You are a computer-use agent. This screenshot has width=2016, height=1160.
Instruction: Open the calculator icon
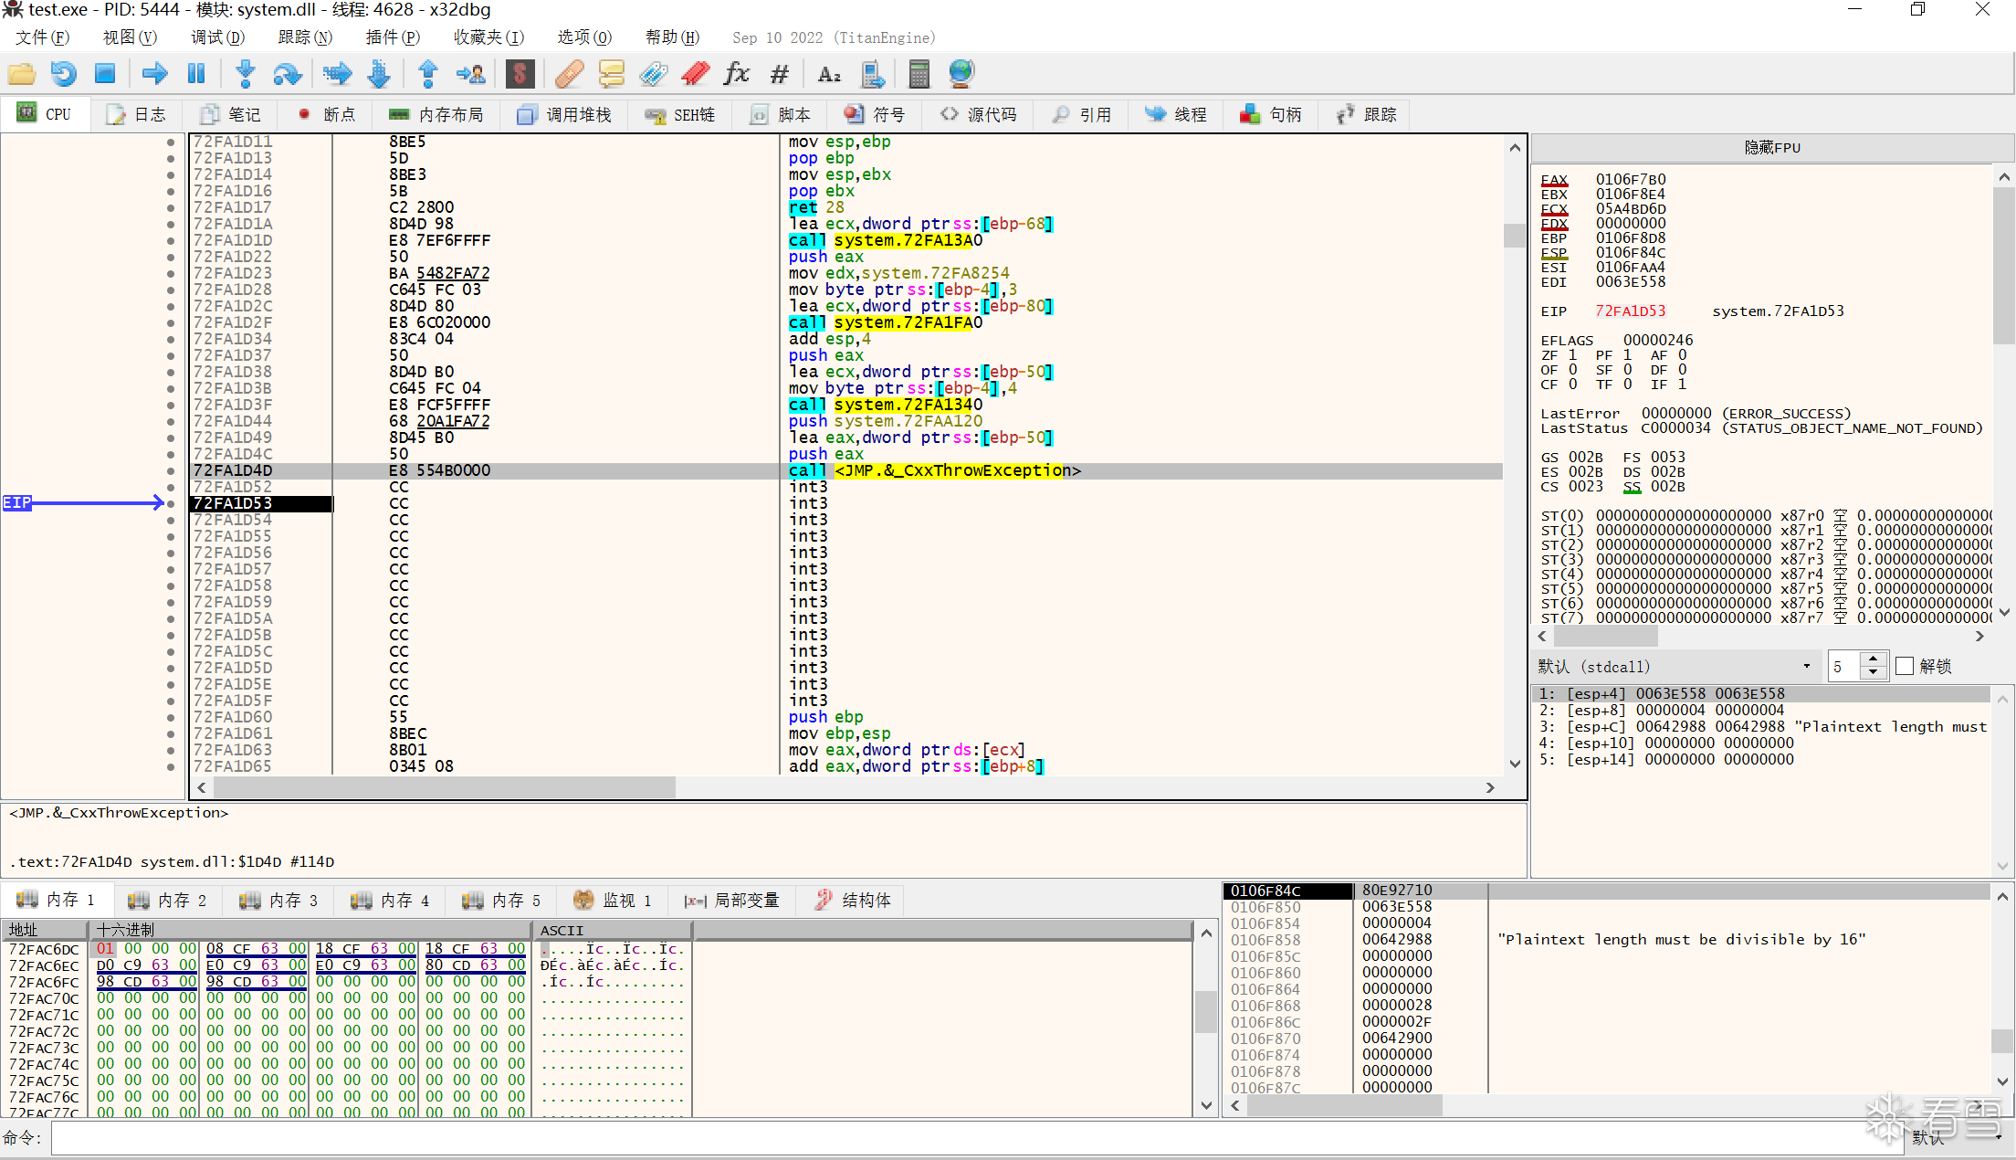pyautogui.click(x=919, y=74)
